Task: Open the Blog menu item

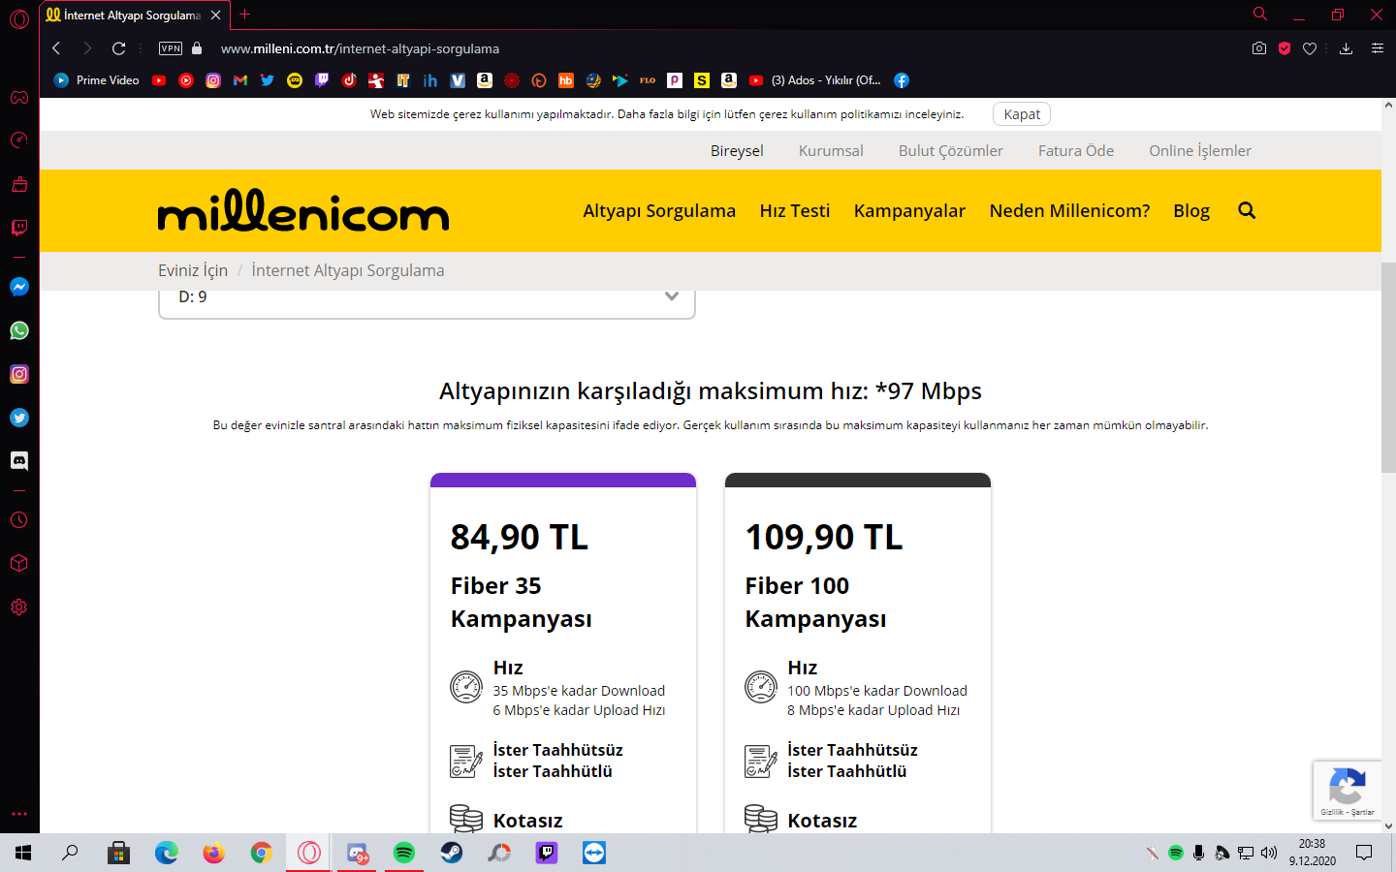Action: (1191, 211)
